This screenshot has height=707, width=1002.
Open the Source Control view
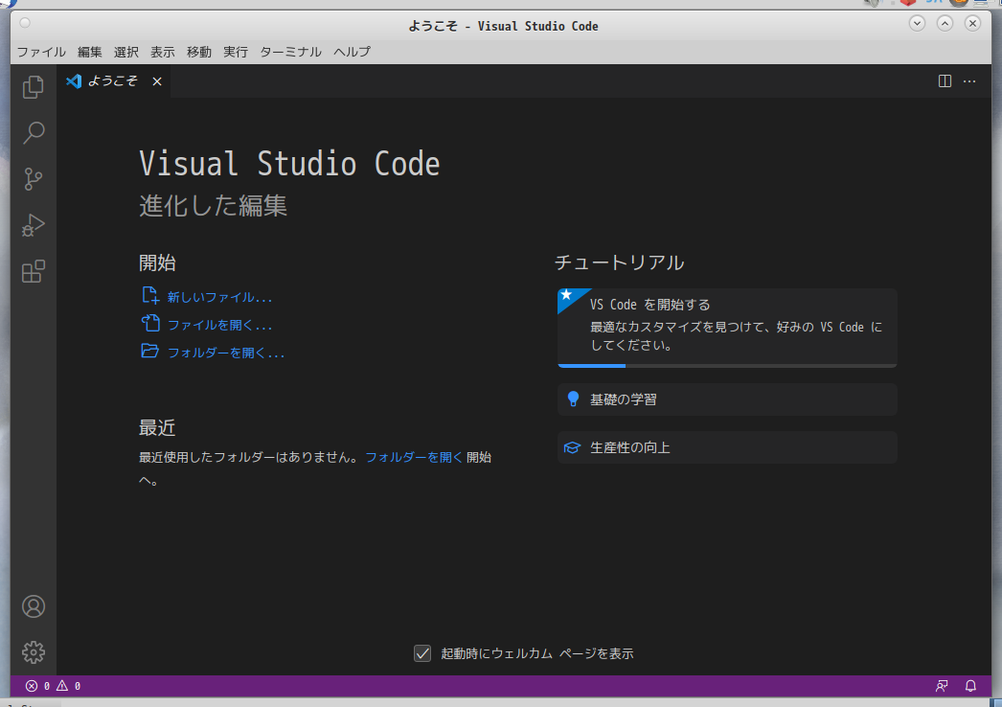(x=34, y=179)
